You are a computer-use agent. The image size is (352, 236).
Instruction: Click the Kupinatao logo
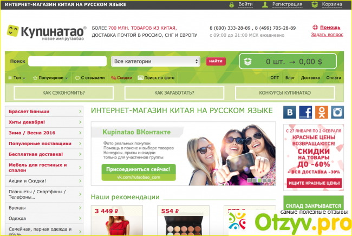click(46, 31)
